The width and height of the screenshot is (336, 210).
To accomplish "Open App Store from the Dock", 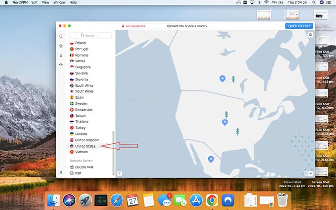I will tap(196, 200).
